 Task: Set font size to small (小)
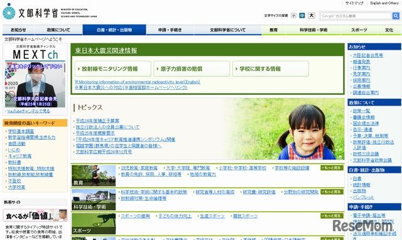(x=293, y=16)
